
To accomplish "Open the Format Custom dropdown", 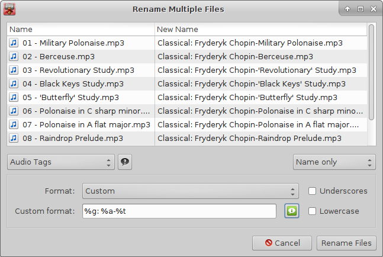I will coord(191,191).
